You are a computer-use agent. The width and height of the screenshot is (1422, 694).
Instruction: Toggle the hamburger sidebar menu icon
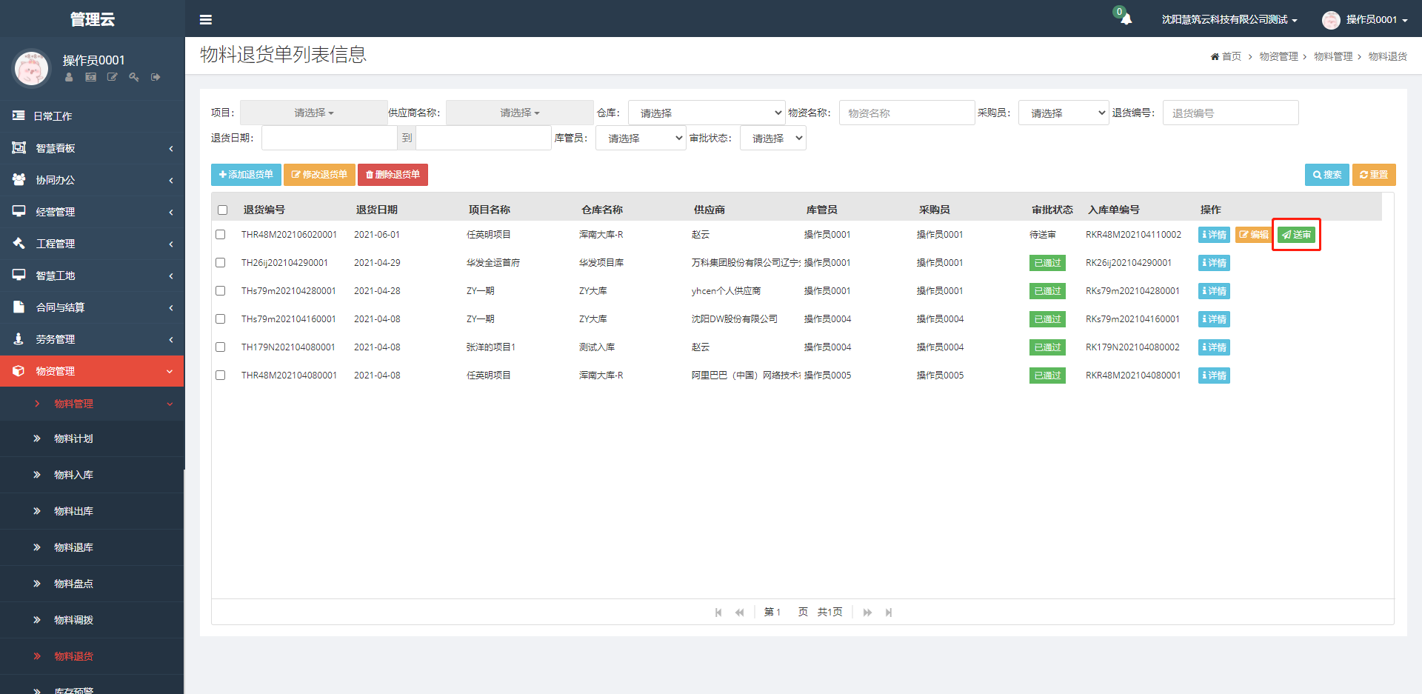click(x=206, y=19)
